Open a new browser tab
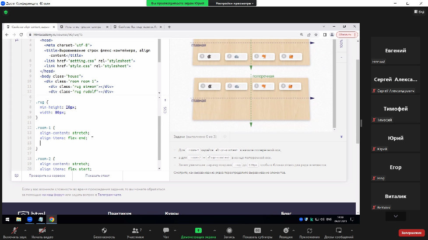428x240 pixels. tap(169, 27)
